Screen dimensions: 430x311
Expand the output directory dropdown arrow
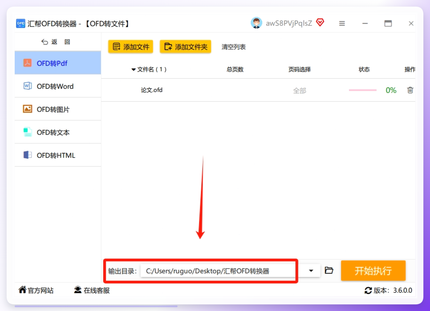(311, 271)
